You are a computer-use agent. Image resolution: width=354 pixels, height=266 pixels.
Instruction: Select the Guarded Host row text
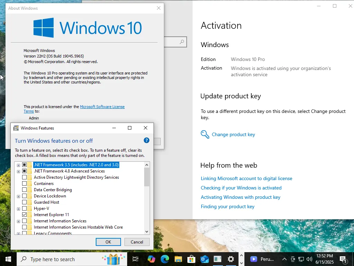47,202
